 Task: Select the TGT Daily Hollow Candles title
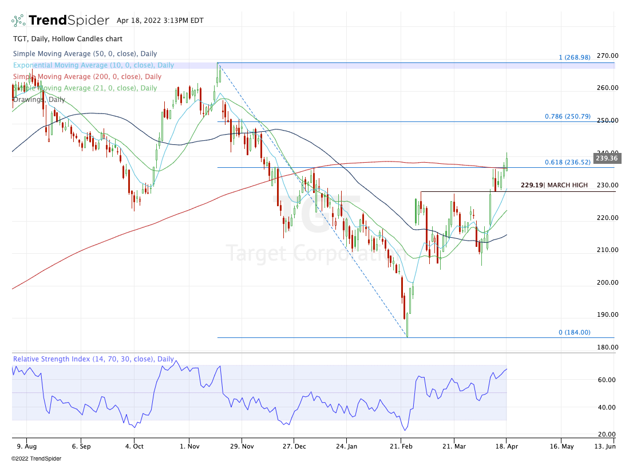click(x=68, y=39)
